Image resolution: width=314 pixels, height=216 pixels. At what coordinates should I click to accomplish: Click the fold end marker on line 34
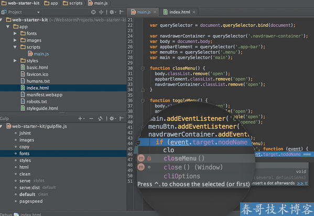(x=143, y=90)
